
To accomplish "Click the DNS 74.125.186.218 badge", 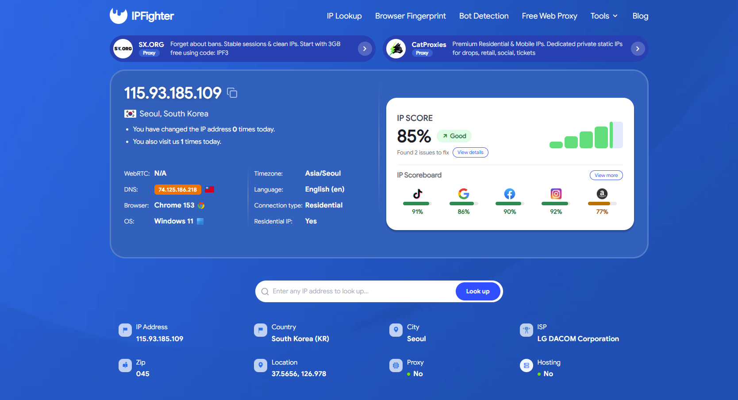I will click(178, 189).
